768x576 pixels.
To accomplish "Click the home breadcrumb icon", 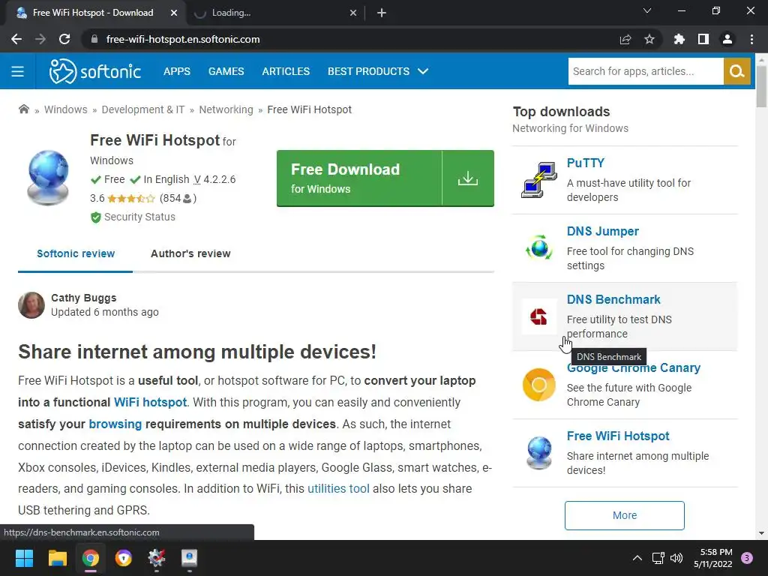I will [23, 109].
